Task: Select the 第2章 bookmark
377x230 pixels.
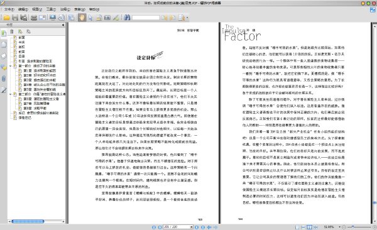Action: tap(40, 75)
